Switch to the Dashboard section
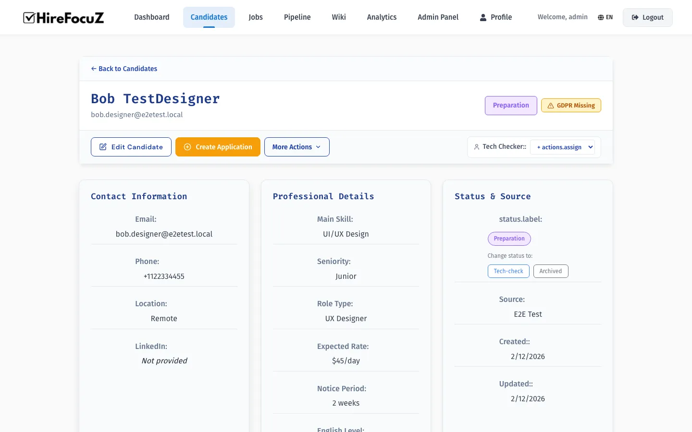This screenshot has width=692, height=432. pyautogui.click(x=151, y=17)
